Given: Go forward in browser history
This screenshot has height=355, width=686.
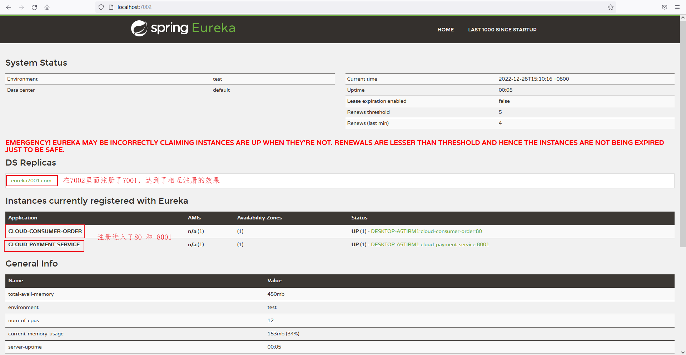Looking at the screenshot, I should (x=21, y=7).
